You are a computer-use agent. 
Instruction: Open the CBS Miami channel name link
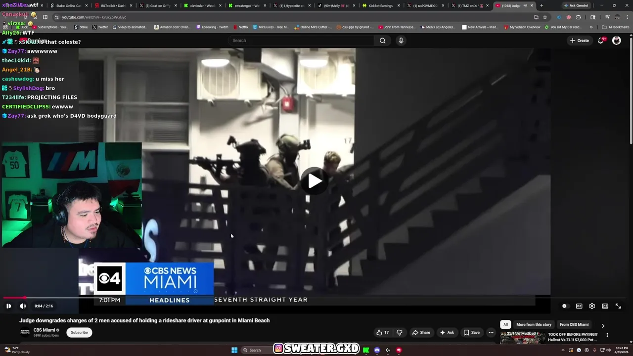click(x=44, y=330)
